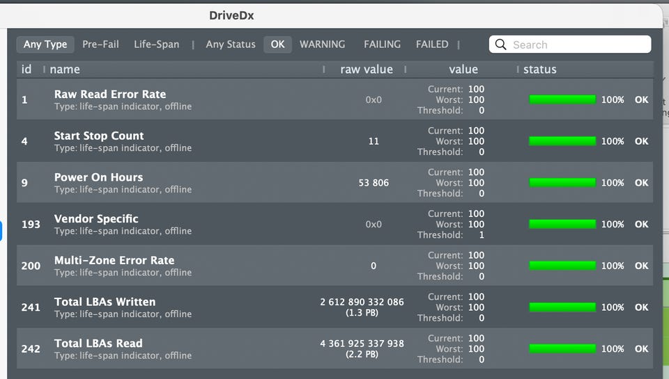This screenshot has width=669, height=379.
Task: Filter by Pre-Fail type
Action: coord(100,45)
